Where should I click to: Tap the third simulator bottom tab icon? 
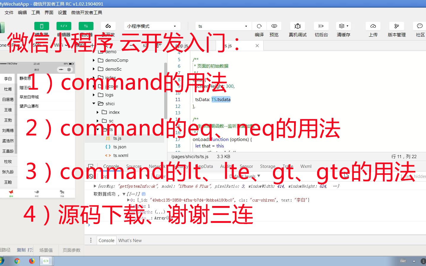pyautogui.click(x=62, y=193)
